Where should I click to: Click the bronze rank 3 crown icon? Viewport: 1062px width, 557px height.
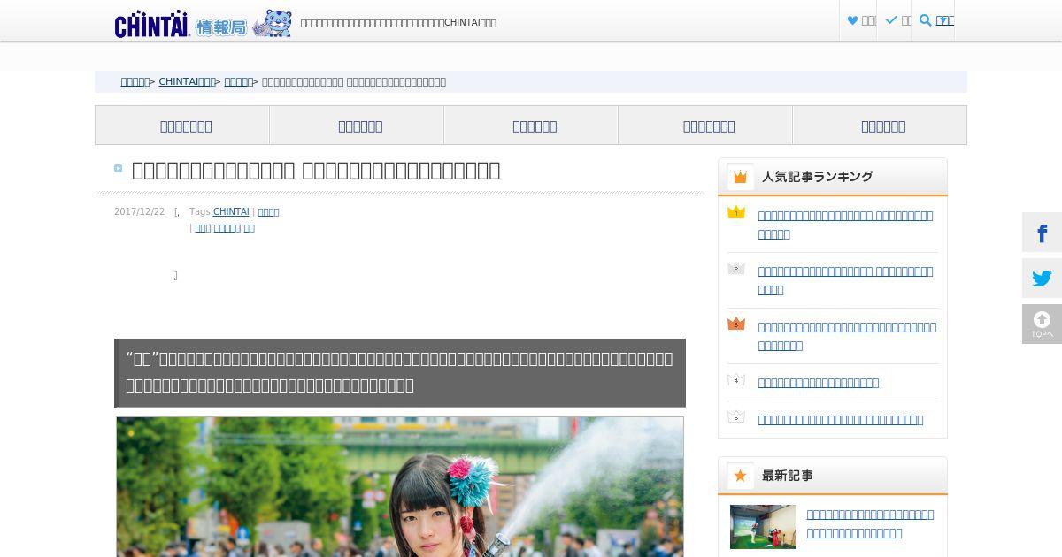(x=736, y=324)
